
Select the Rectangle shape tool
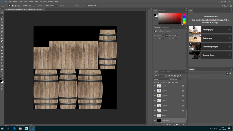[x=2, y=66]
